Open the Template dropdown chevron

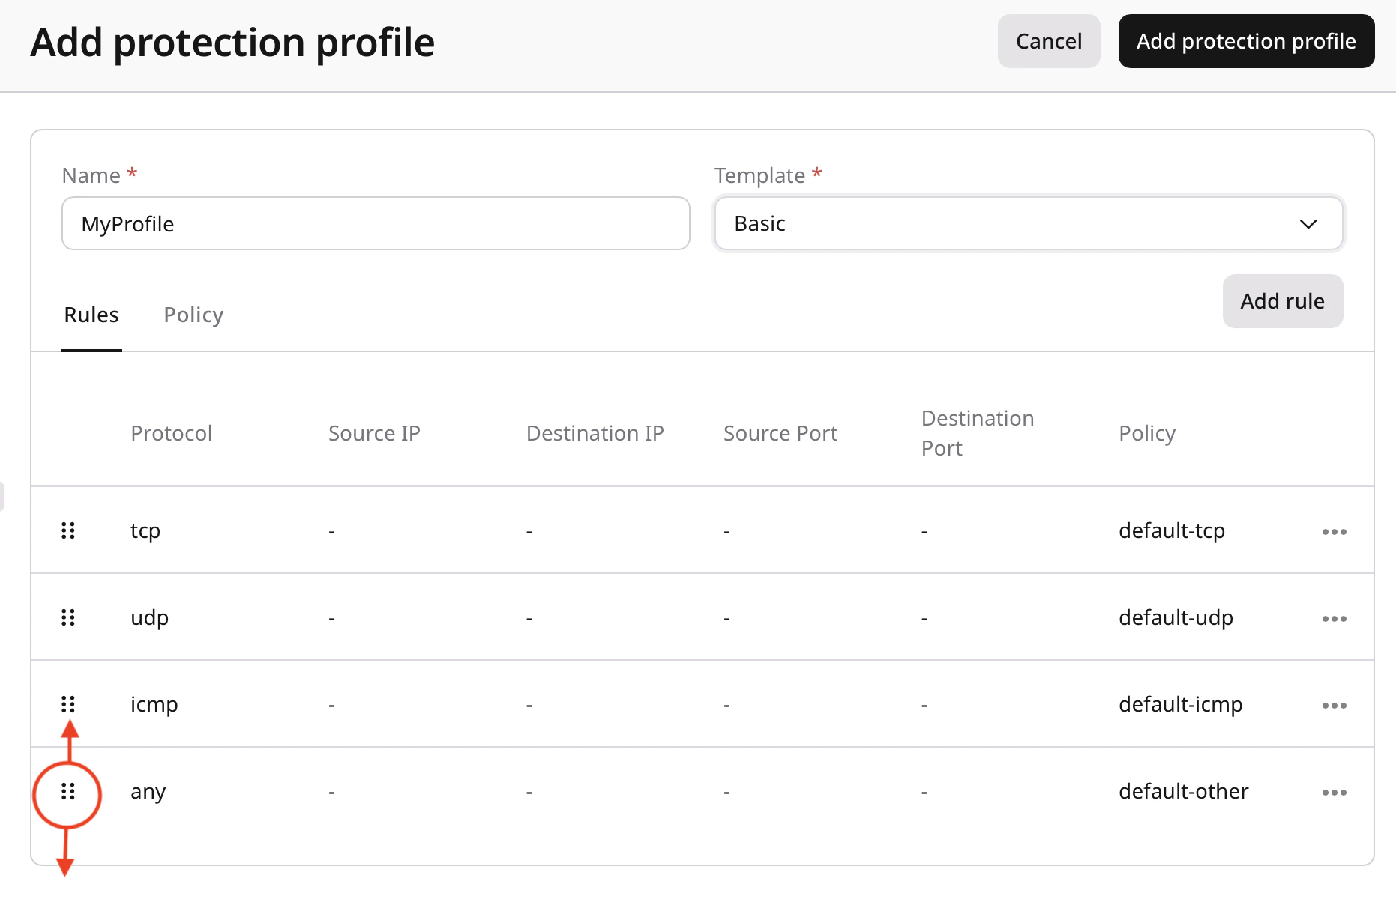click(x=1308, y=223)
